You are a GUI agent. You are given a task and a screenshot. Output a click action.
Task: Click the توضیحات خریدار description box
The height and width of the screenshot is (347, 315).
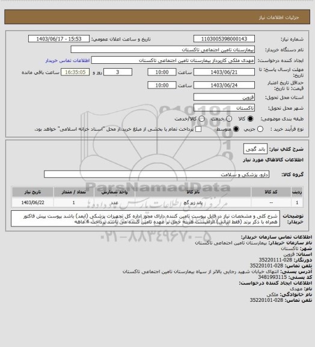pyautogui.click(x=145, y=219)
